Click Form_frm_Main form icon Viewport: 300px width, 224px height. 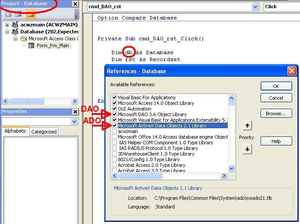tap(31, 45)
